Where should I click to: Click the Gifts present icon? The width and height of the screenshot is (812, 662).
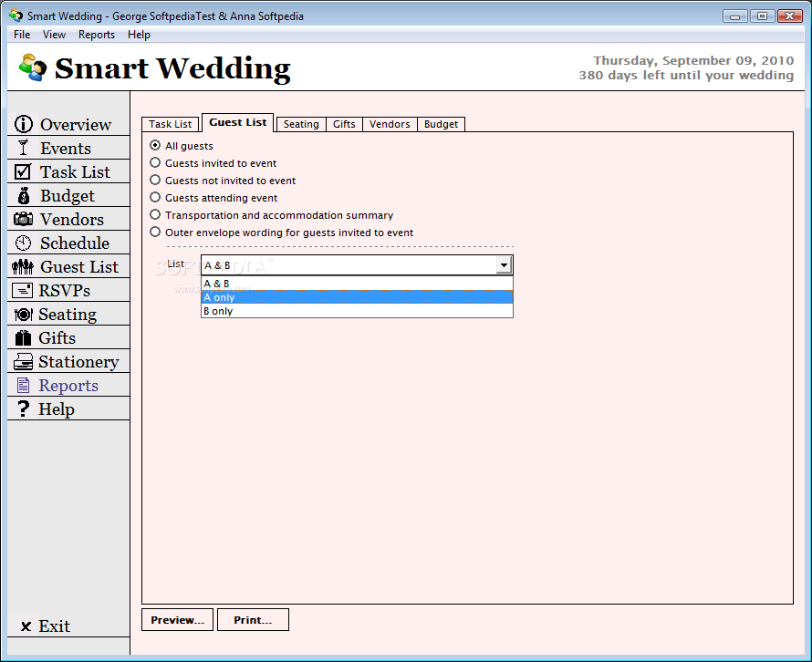click(x=23, y=337)
